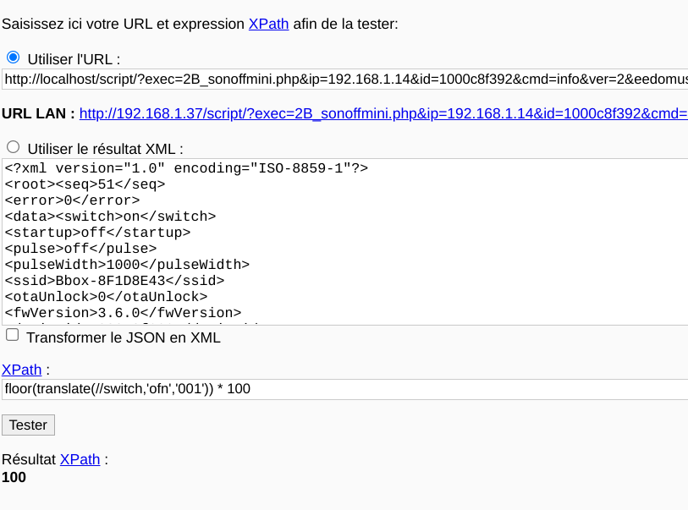Place cursor on the xml version declaration line
The width and height of the screenshot is (688, 510).
186,168
